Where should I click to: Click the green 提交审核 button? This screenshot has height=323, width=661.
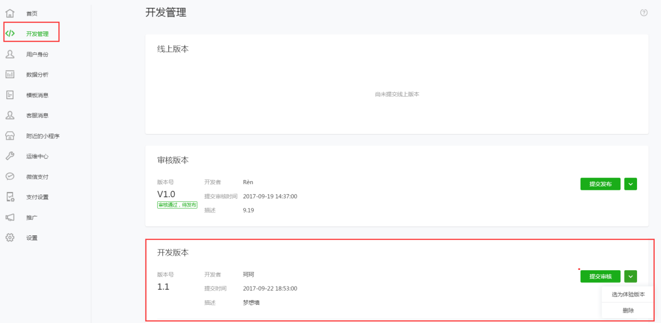coord(600,277)
